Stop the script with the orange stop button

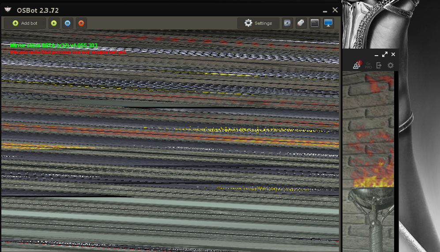coord(81,23)
